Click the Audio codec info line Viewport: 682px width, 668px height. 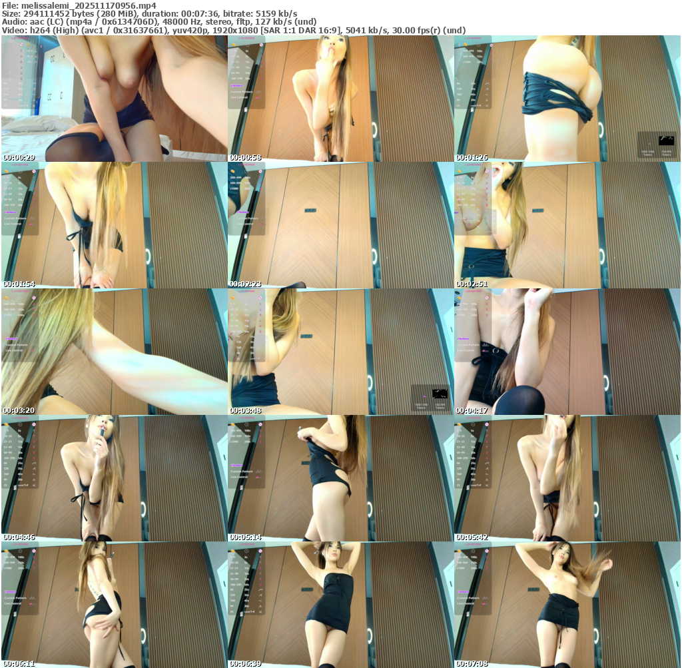159,22
